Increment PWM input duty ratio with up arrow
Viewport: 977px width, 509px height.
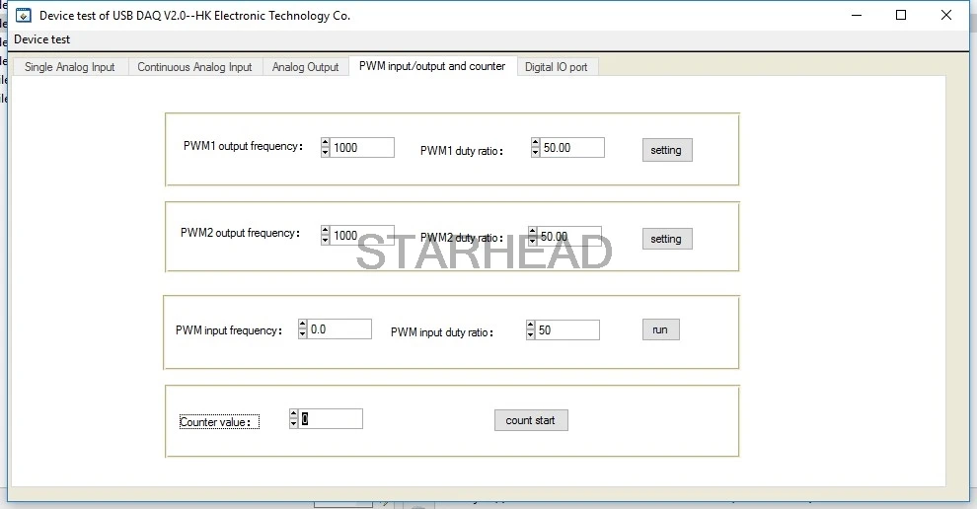(x=530, y=326)
